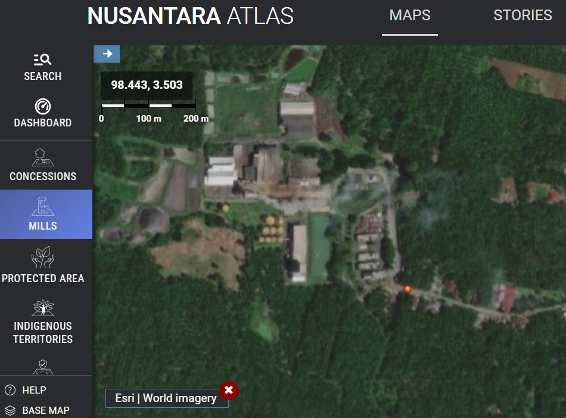Image resolution: width=566 pixels, height=418 pixels.
Task: Click the Base Map text label
Action: coord(46,410)
